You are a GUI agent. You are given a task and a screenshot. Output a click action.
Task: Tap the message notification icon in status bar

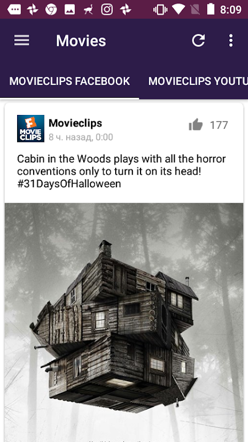(x=14, y=9)
